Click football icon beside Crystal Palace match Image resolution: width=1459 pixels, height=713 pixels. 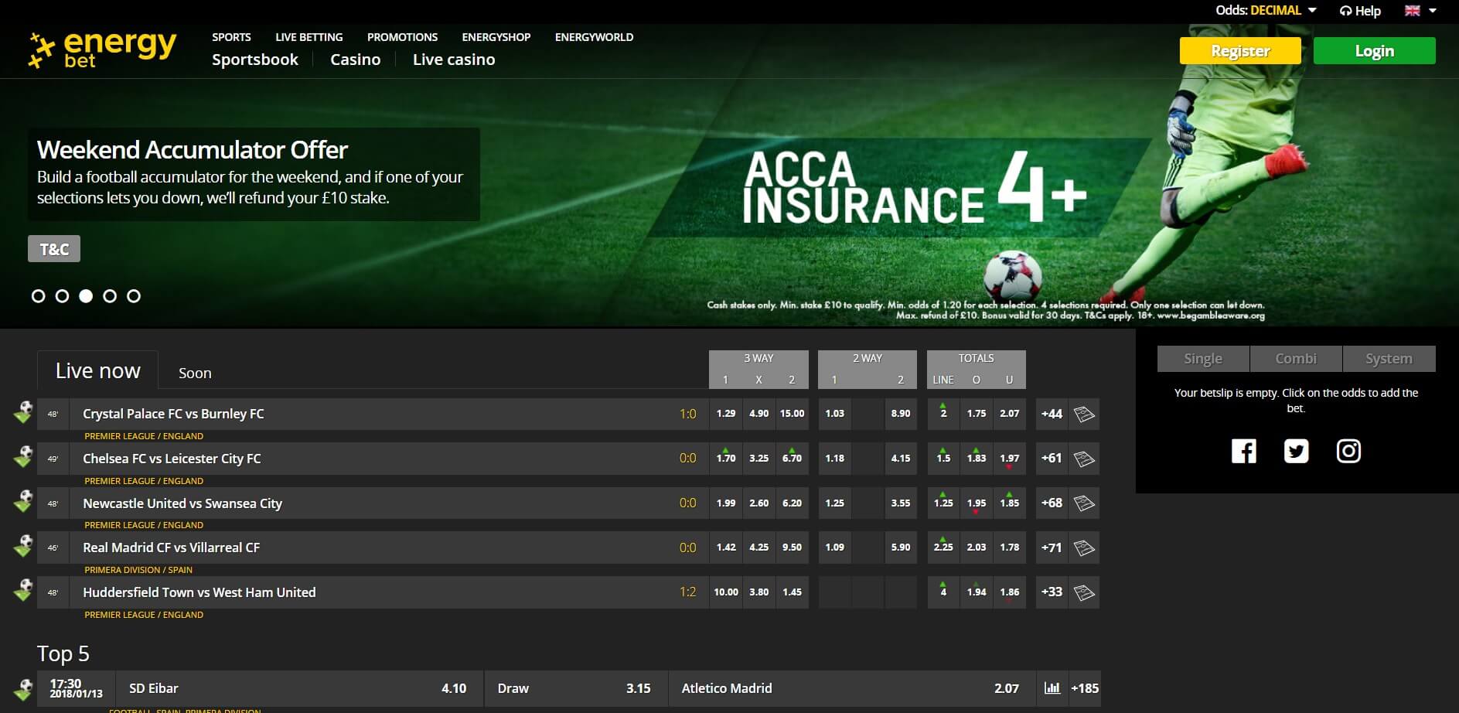(23, 412)
